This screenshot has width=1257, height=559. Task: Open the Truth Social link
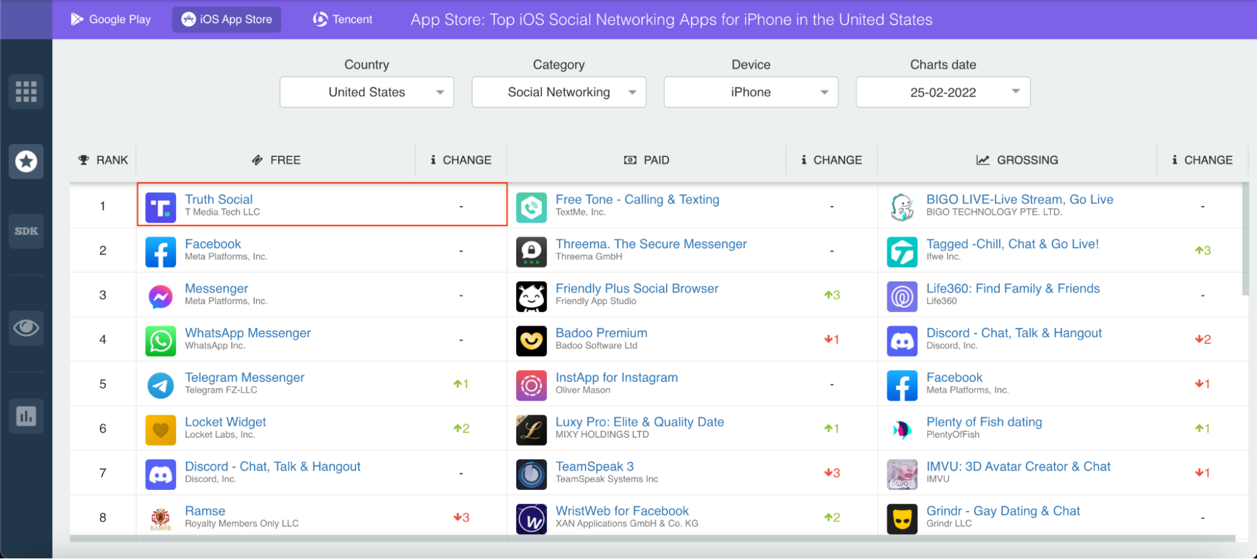(x=219, y=199)
